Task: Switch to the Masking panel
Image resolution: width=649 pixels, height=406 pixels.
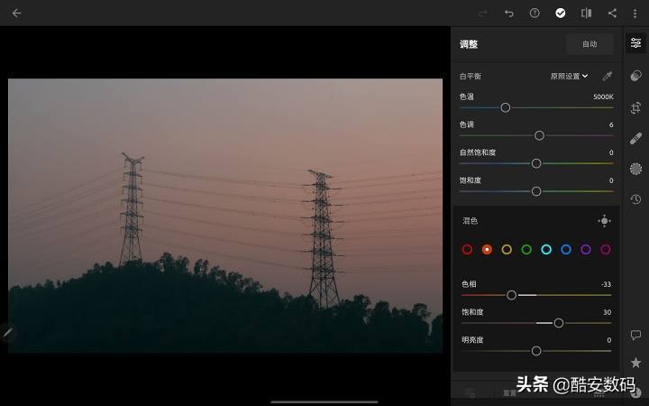Action: [635, 76]
